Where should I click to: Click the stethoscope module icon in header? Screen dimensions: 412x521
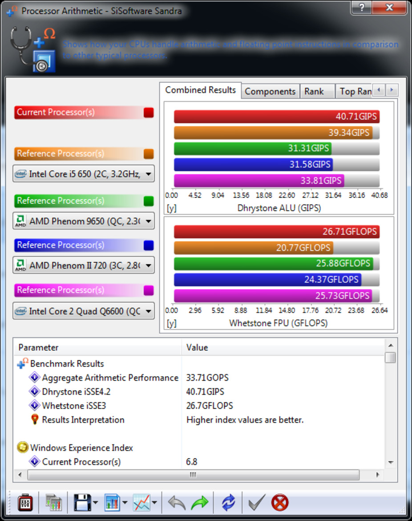[x=32, y=49]
